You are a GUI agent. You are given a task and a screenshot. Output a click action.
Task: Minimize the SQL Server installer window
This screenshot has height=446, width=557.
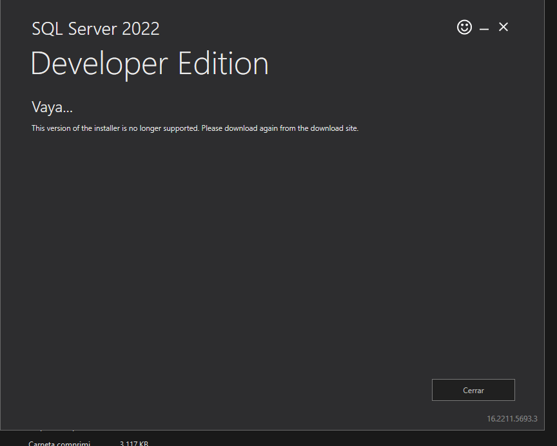pos(484,28)
